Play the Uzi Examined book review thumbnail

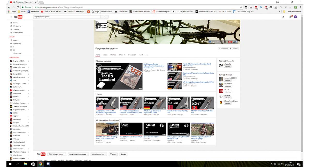click(119, 76)
